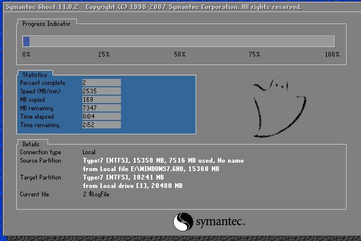The image size is (361, 241).
Task: Click the WINDOWS7.GHO source file path
Action: click(x=158, y=169)
